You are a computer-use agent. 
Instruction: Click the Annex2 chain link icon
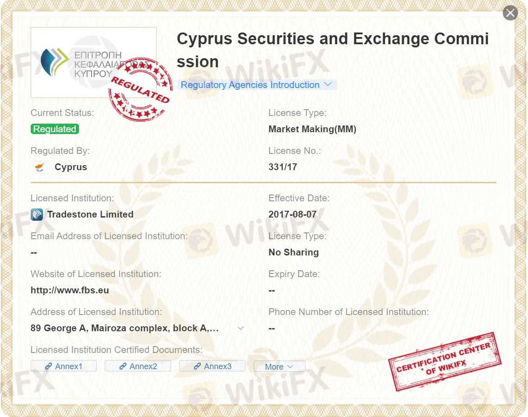(x=123, y=366)
